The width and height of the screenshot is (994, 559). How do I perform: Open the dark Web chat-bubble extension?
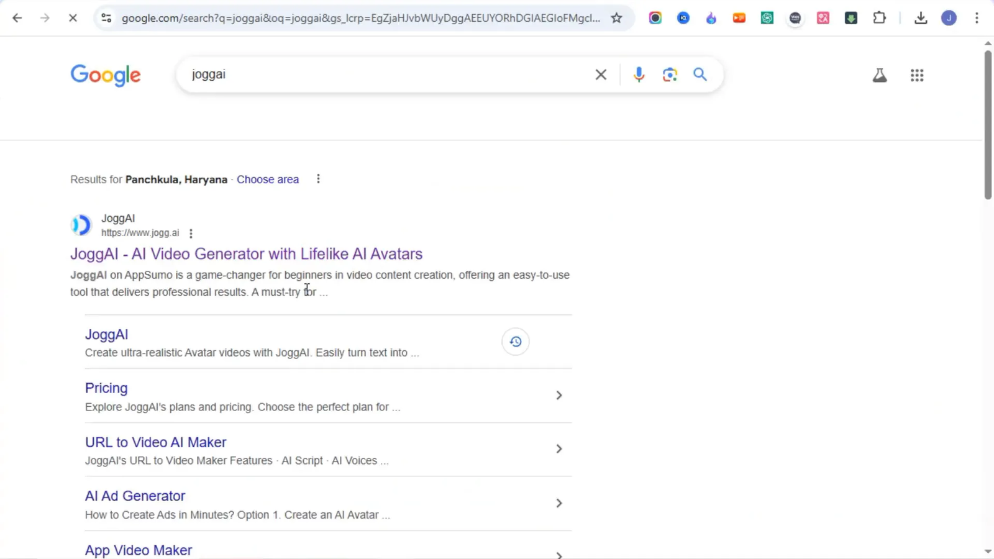[x=795, y=18]
